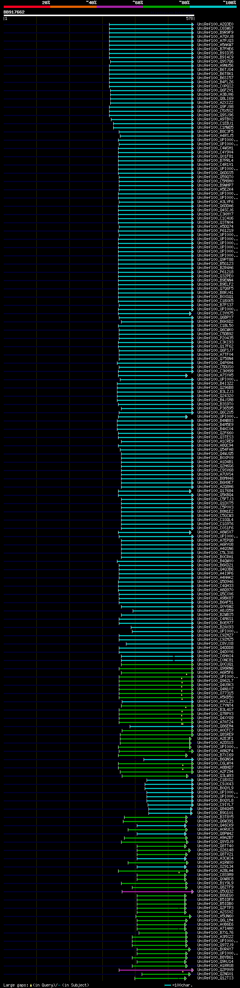Click the red ~20% identity legend segment
240x988 pixels.
(27, 6)
